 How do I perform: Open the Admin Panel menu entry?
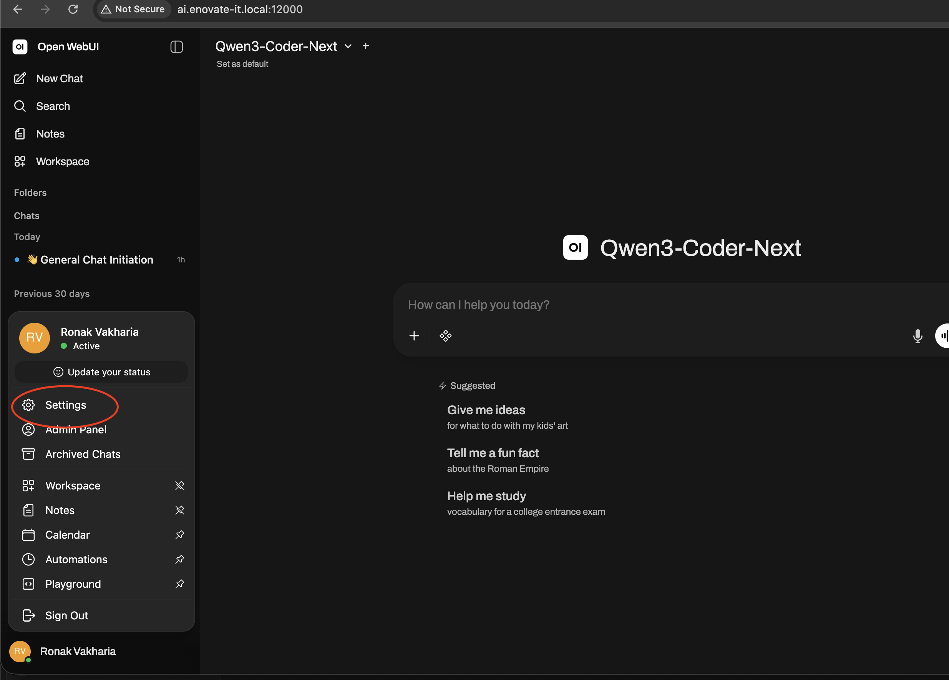coord(101,430)
